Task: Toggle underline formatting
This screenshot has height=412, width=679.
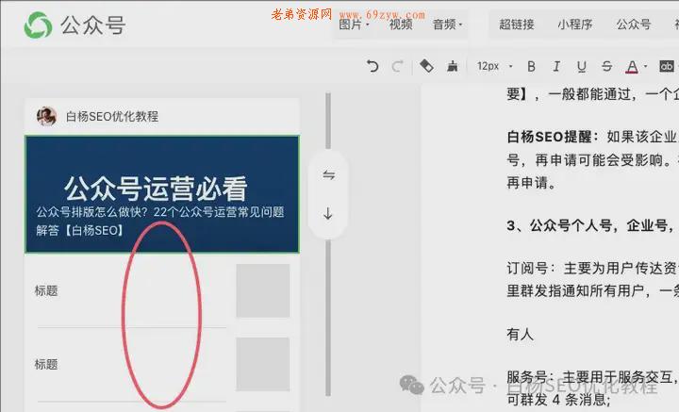Action: pyautogui.click(x=582, y=67)
